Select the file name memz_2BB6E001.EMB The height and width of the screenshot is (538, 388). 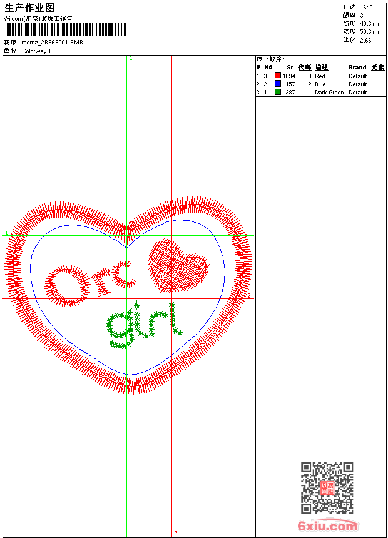click(52, 42)
